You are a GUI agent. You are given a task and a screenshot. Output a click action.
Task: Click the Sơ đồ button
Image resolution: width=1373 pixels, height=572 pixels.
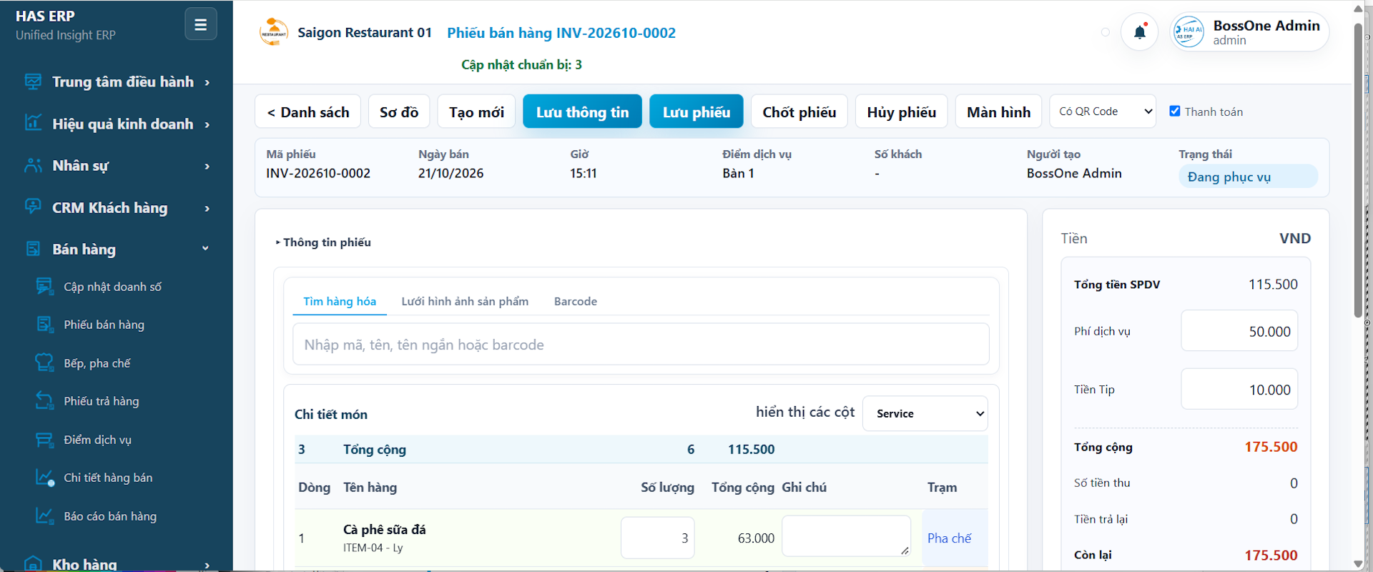coord(399,112)
